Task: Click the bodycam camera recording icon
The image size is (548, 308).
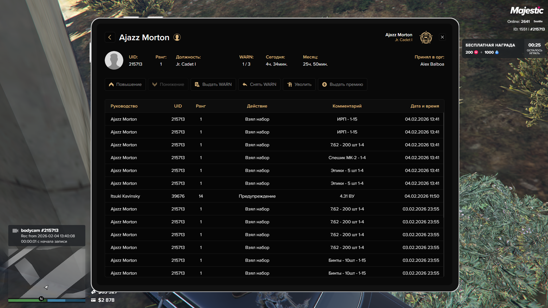Action: click(15, 230)
